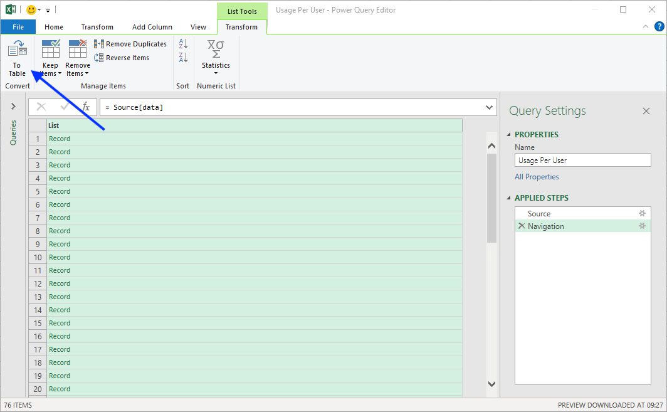Select List Tools Transform tab
Image resolution: width=667 pixels, height=412 pixels.
click(x=241, y=27)
